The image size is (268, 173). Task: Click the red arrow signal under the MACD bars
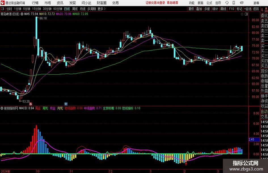click(x=186, y=164)
